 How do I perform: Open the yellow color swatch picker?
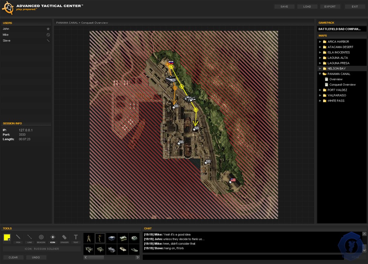click(7, 237)
